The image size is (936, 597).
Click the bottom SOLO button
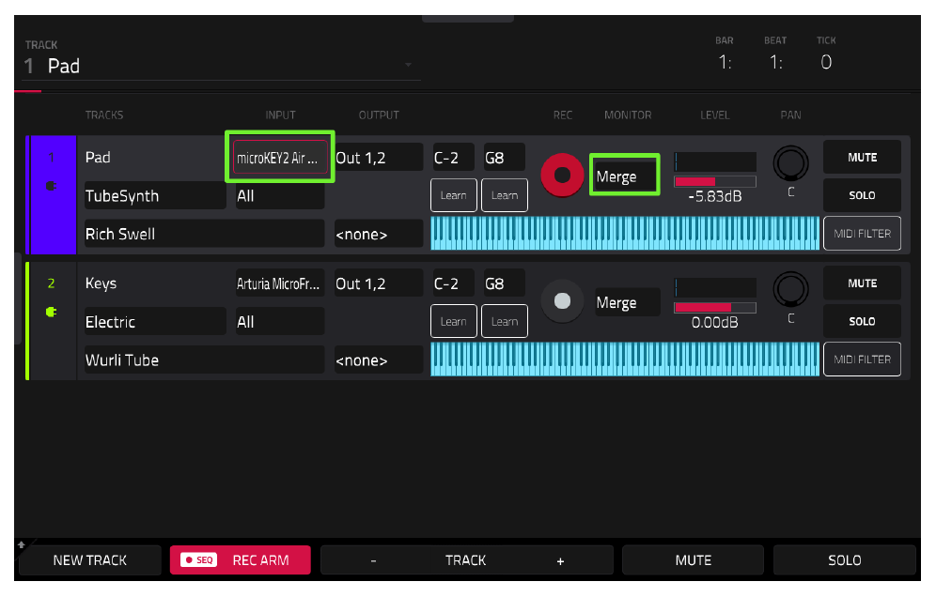pos(845,560)
